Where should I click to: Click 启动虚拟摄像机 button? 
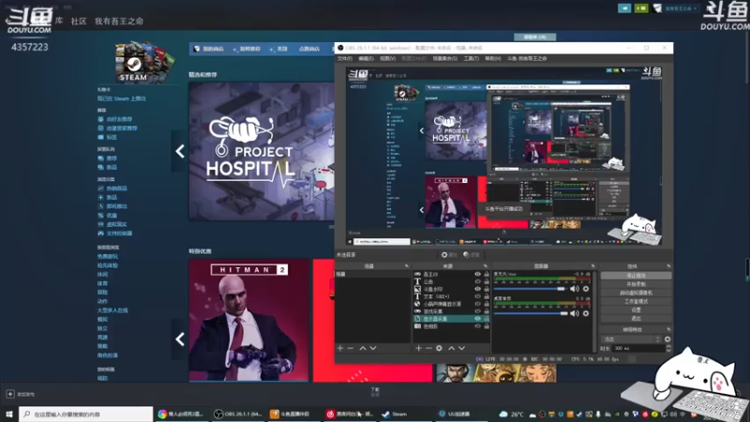(x=636, y=293)
